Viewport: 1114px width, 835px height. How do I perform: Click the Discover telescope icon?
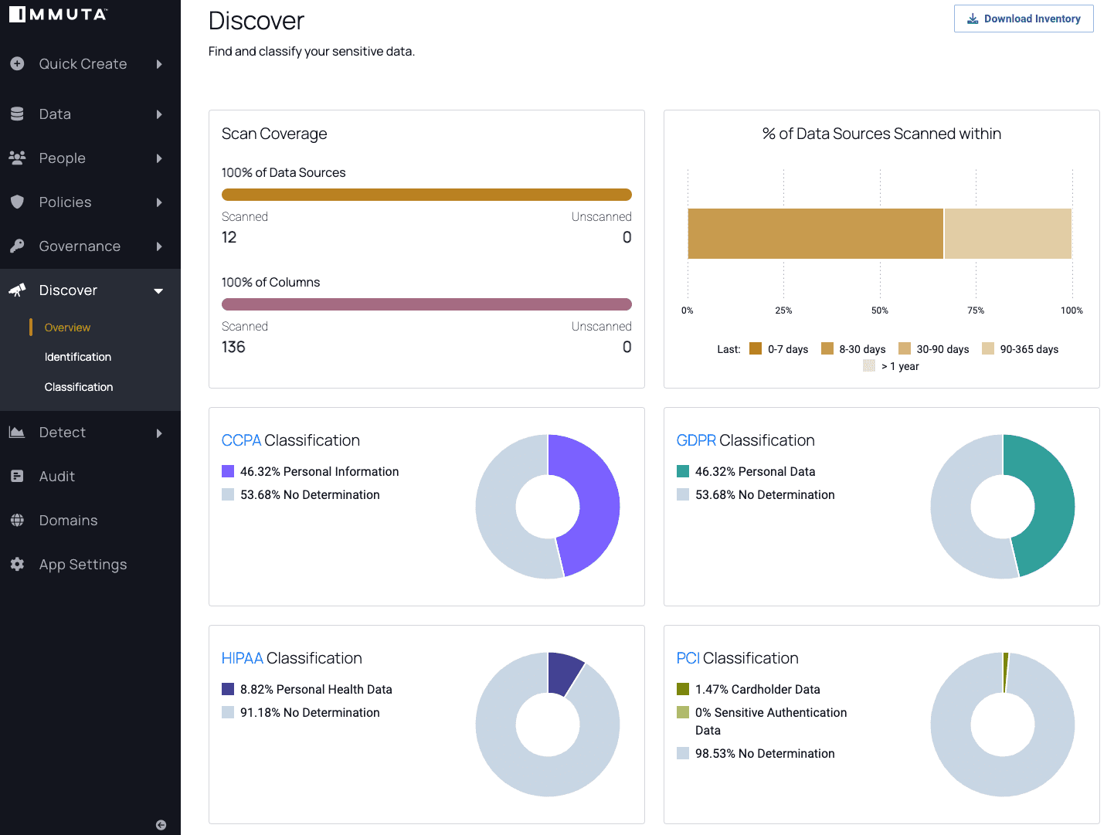[x=17, y=290]
